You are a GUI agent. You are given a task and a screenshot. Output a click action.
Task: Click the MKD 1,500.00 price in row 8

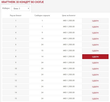click(x=69, y=57)
